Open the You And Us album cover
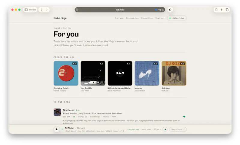The height and width of the screenshot is (145, 240). (93, 73)
